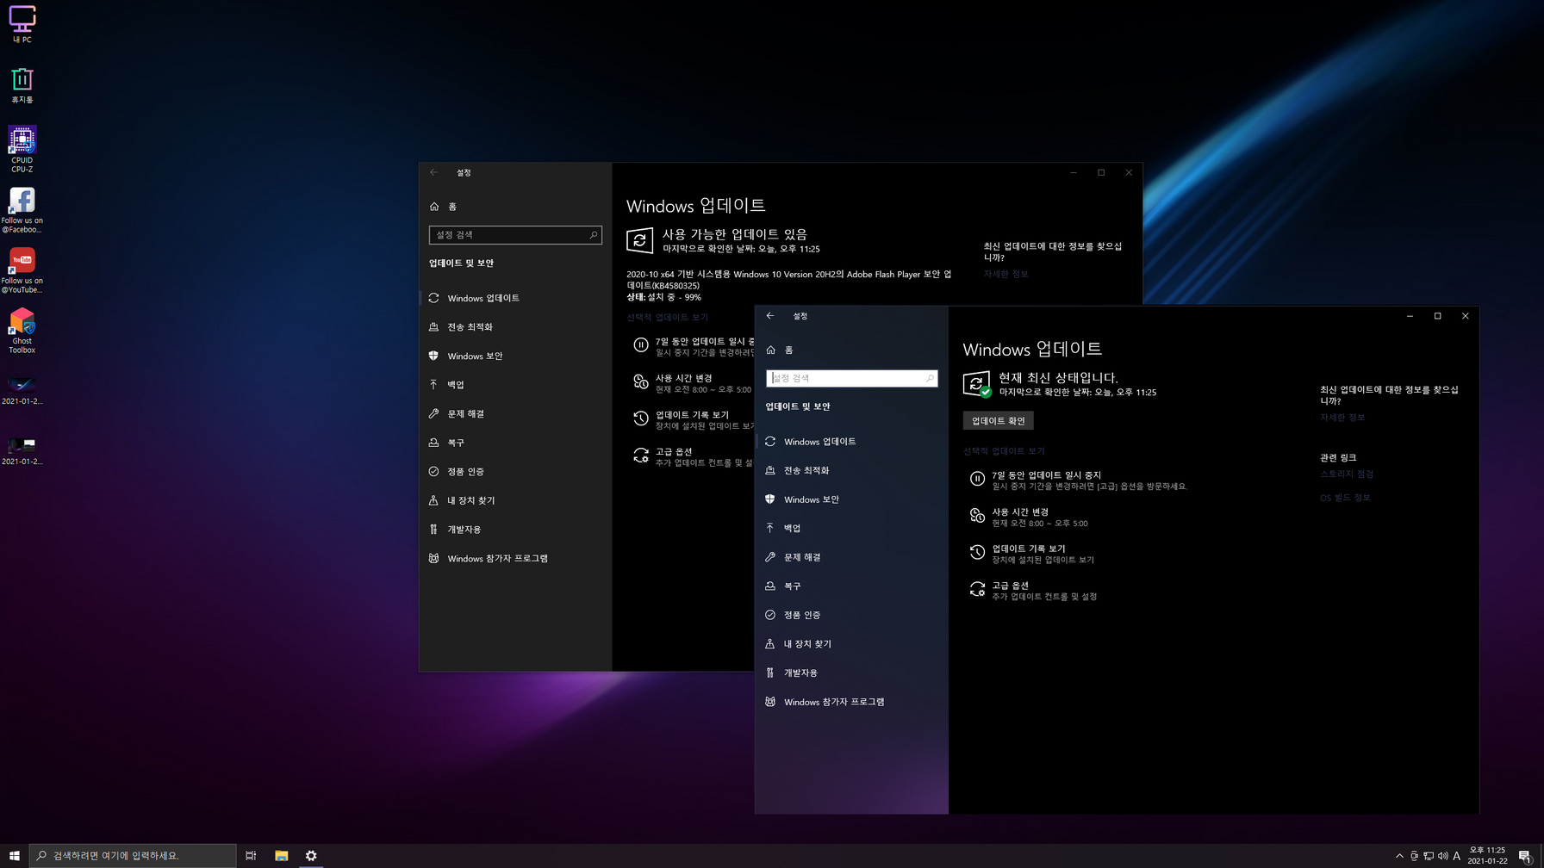Screen dimensions: 1544x868
Task: Maximize the rear Settings window
Action: pos(1101,172)
